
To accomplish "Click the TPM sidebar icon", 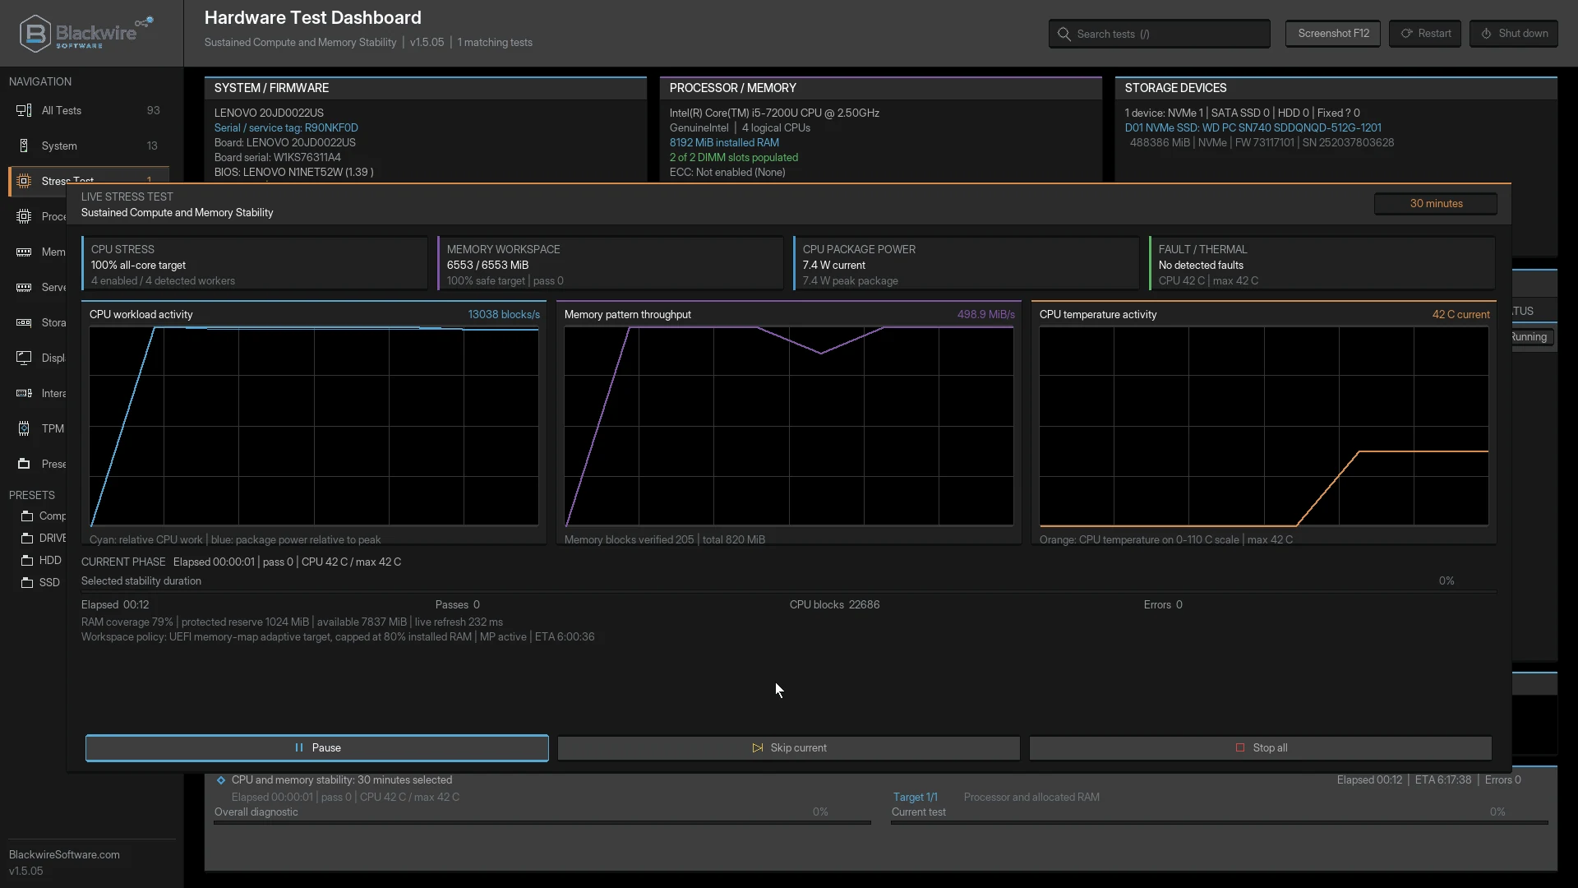I will 24,428.
